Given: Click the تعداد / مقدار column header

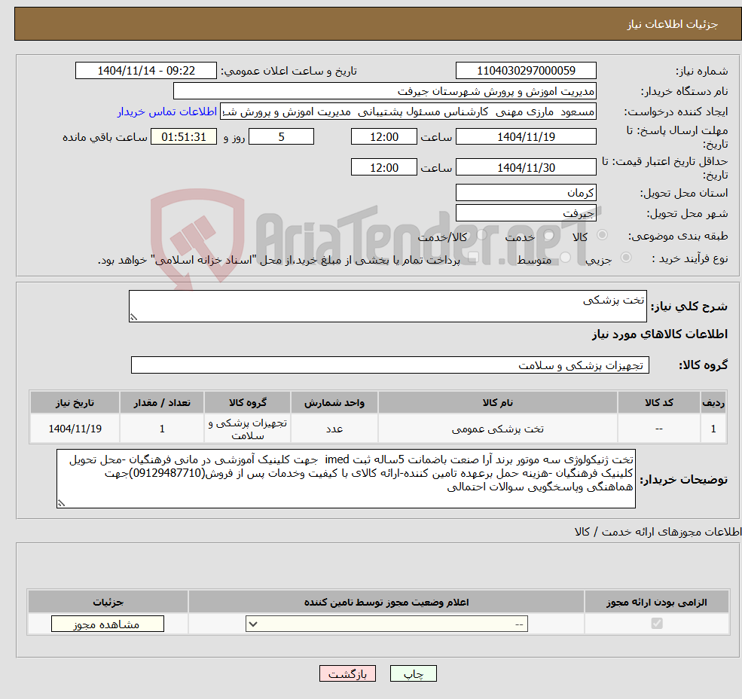Looking at the screenshot, I should pyautogui.click(x=162, y=402).
